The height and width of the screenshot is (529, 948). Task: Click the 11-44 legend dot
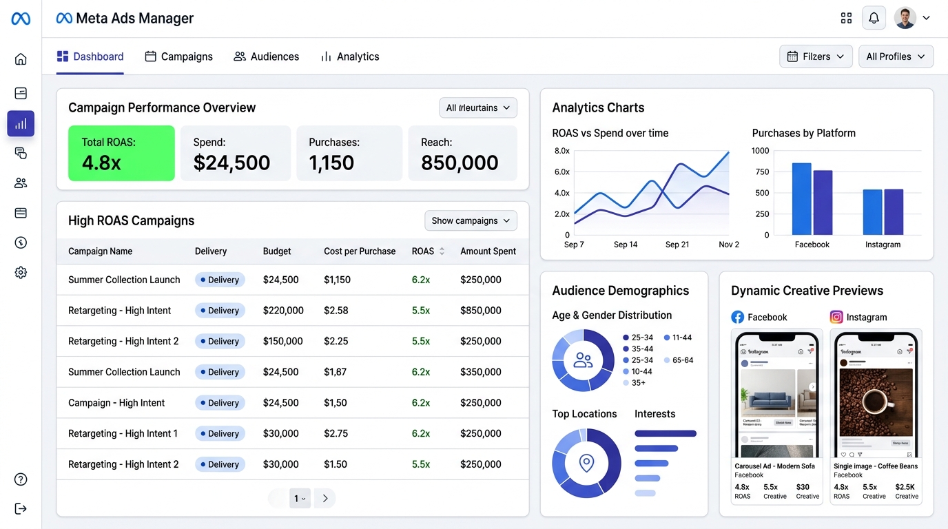(667, 338)
